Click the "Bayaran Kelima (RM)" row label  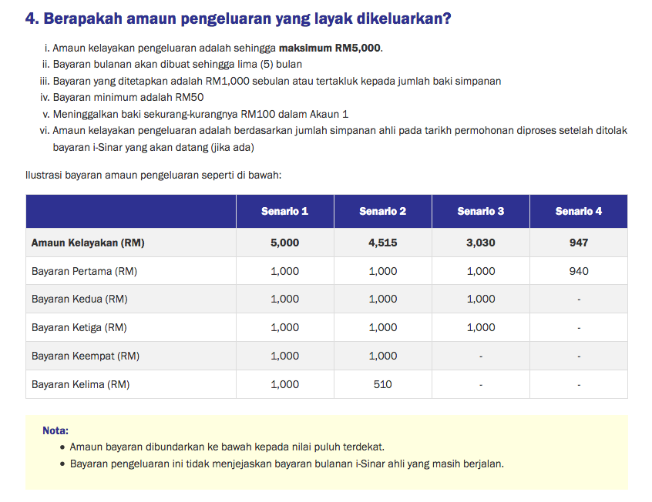pos(80,384)
